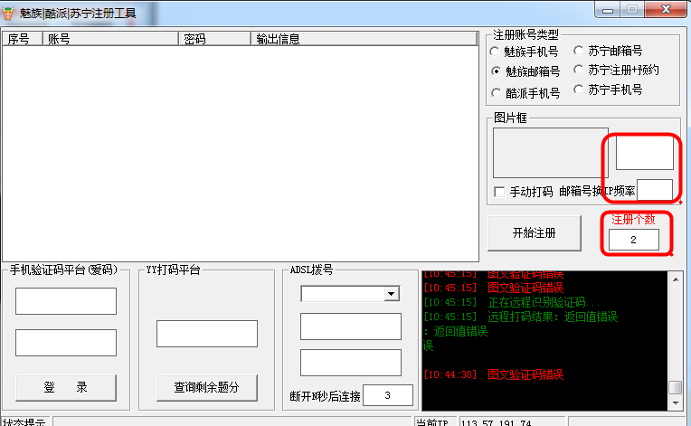Enable 手动打码 checkbox
Screen dimensions: 691x426
499,192
